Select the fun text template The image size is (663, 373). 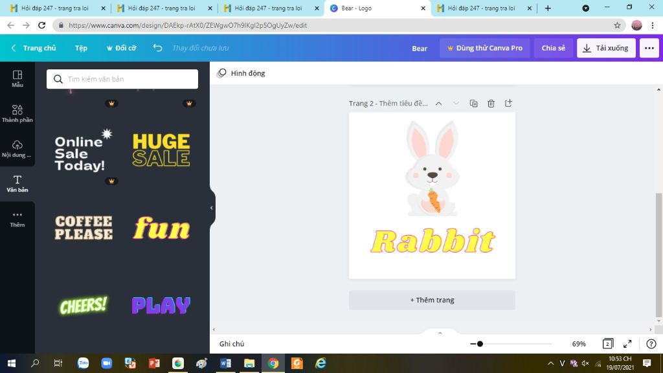point(161,228)
